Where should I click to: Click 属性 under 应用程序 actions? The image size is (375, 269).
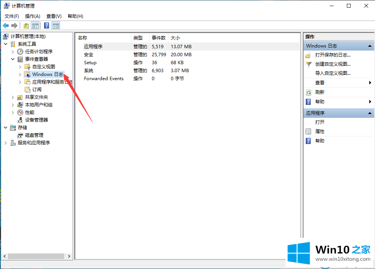pos(320,131)
